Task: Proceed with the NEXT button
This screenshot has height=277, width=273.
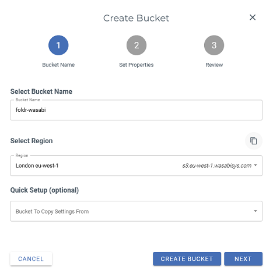Action: pyautogui.click(x=243, y=259)
